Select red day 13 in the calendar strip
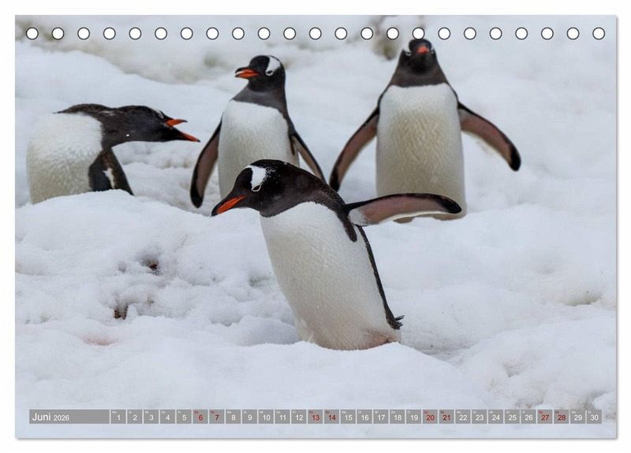This screenshot has height=453, width=631. pyautogui.click(x=315, y=417)
